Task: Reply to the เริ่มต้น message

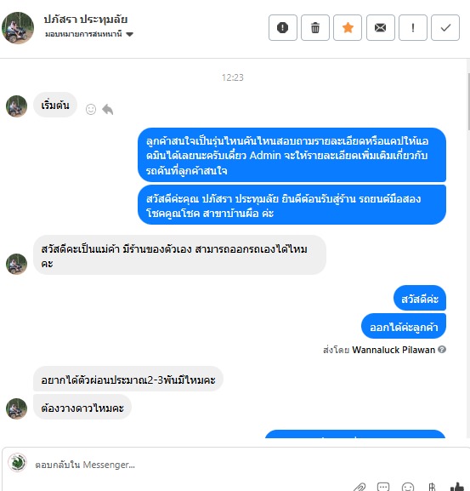Action: coord(108,109)
